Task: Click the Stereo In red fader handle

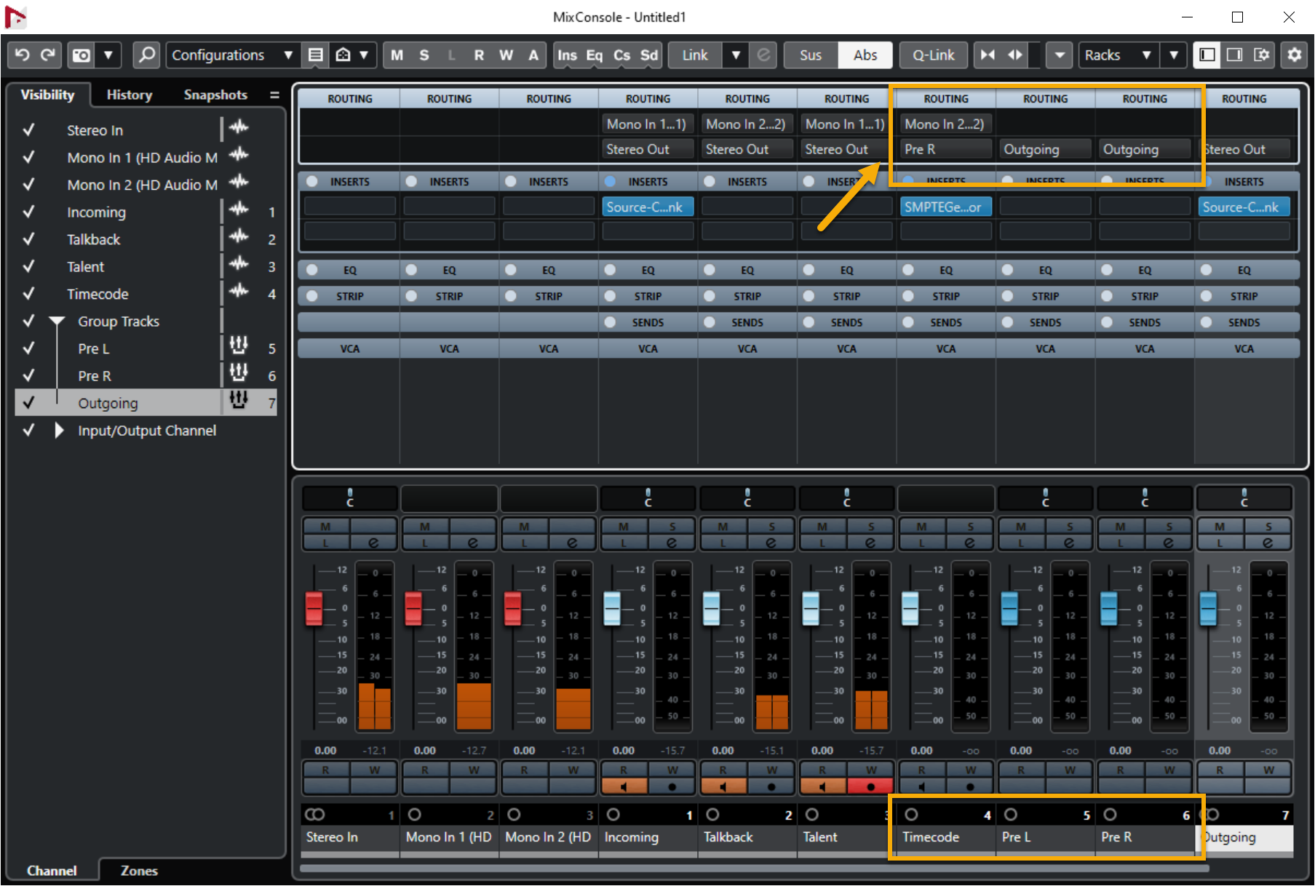Action: point(314,609)
